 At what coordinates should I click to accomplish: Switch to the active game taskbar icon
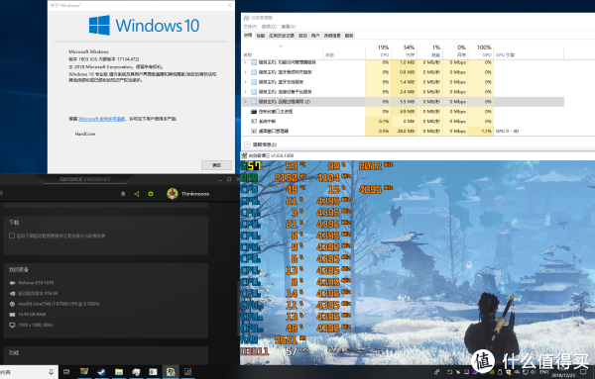point(171,372)
